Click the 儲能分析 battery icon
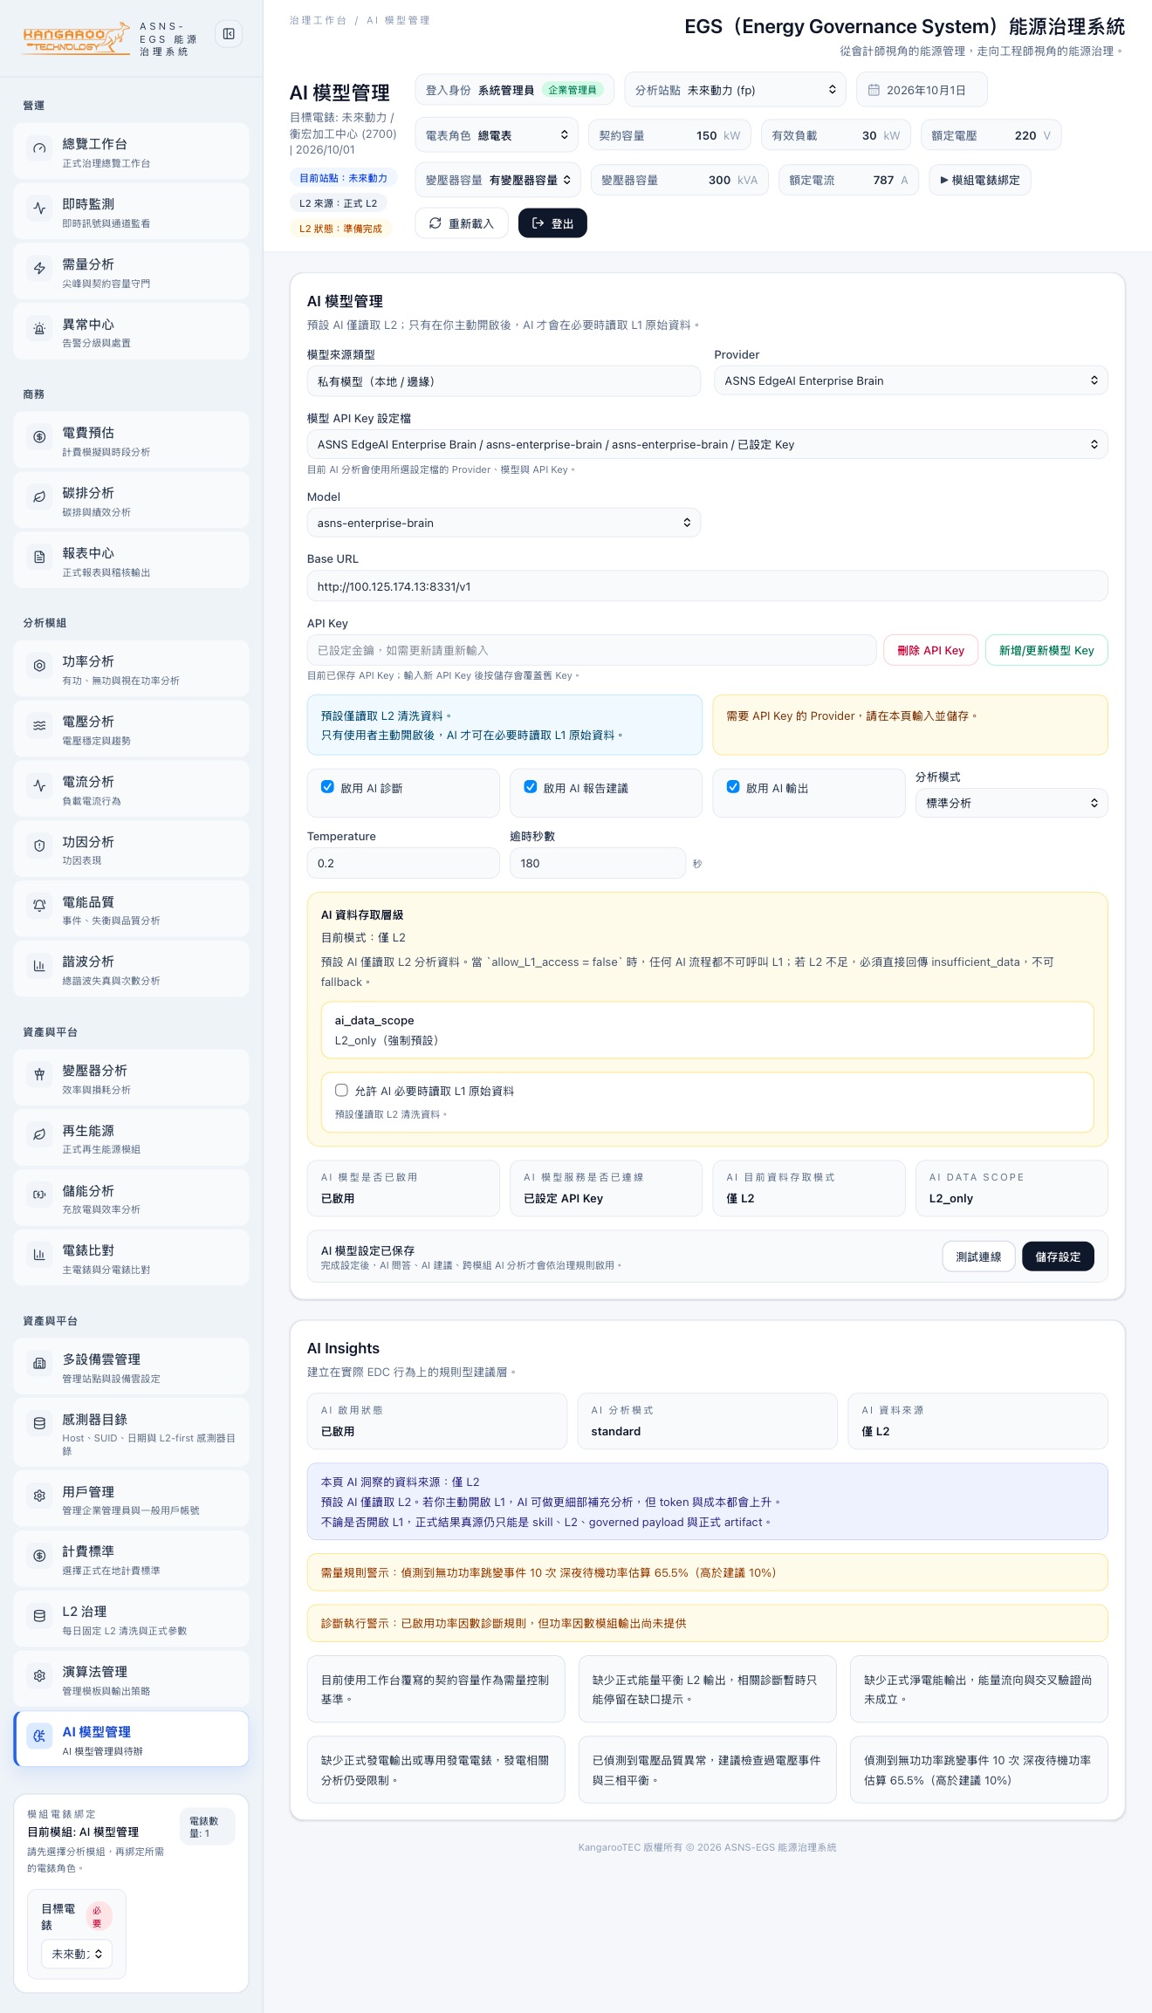 [39, 1195]
